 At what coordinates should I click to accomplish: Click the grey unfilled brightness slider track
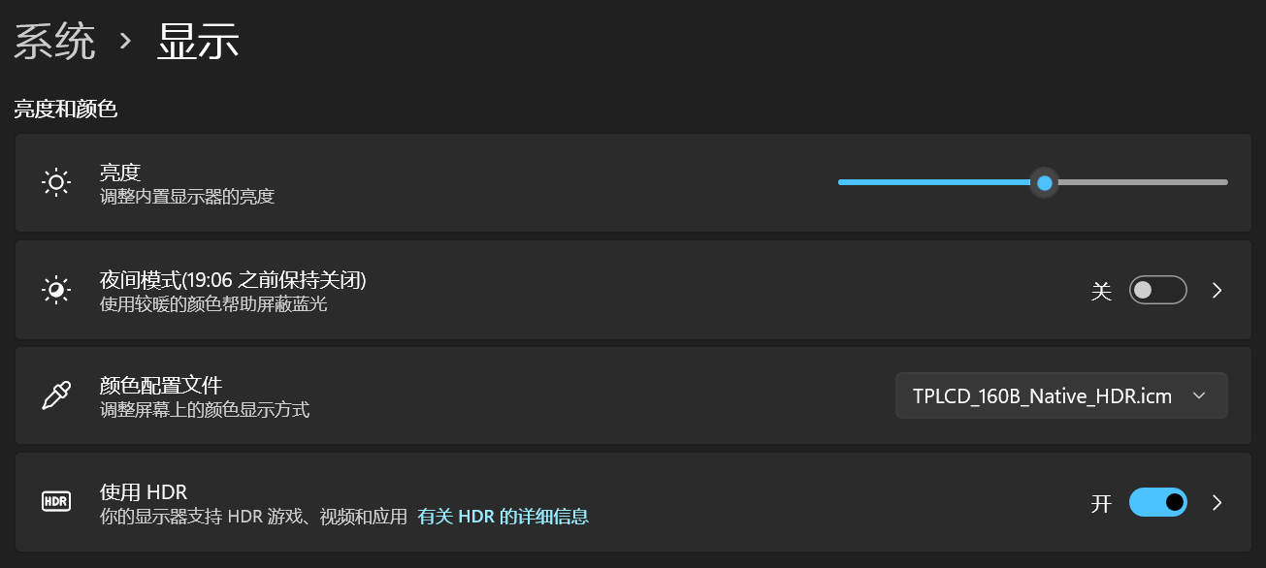coord(1143,182)
